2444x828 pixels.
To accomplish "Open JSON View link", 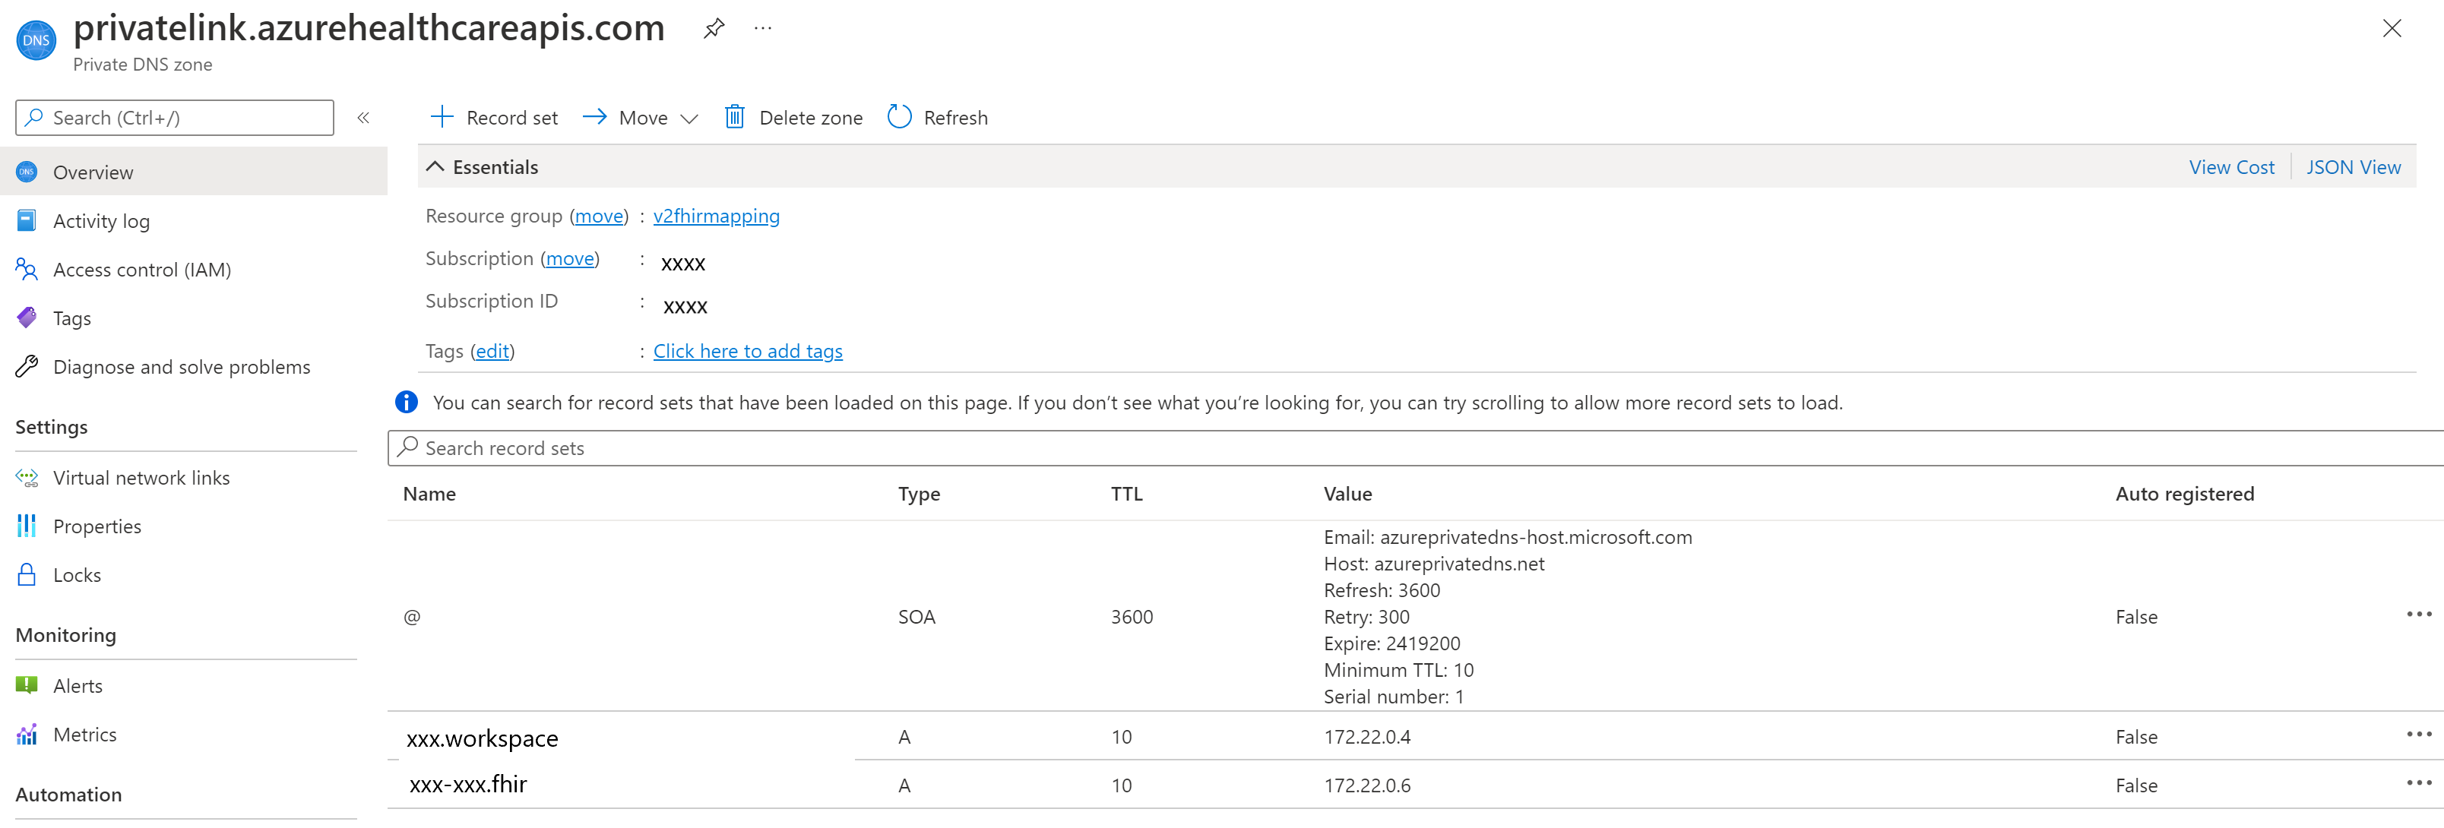I will (2352, 167).
